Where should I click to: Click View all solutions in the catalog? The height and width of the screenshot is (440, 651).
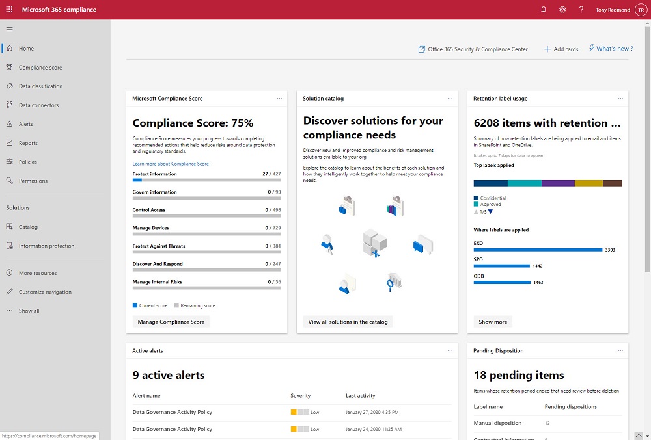pos(348,322)
